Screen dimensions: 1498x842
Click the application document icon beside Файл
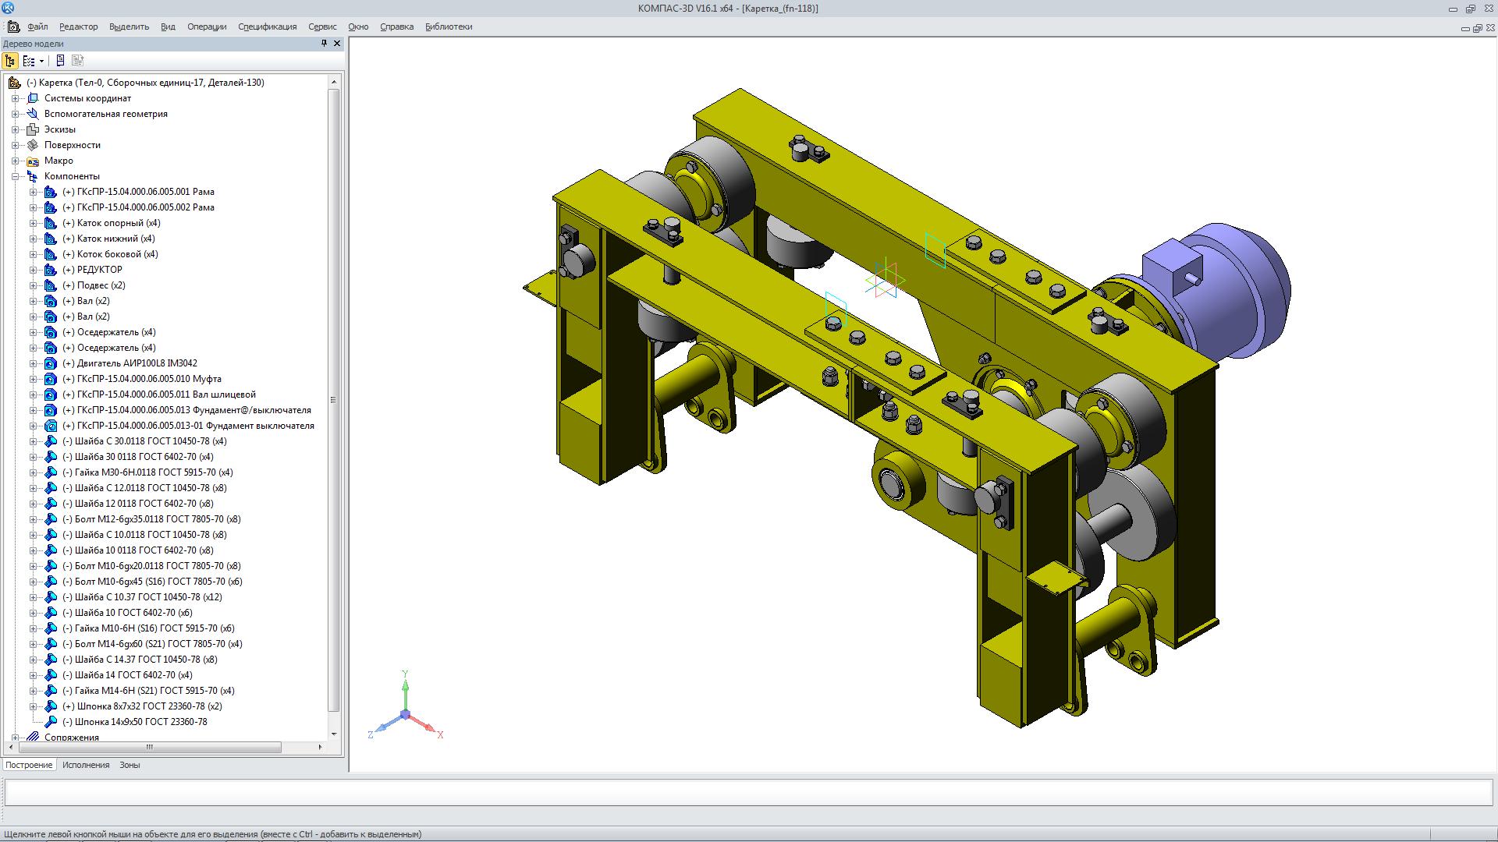14,27
